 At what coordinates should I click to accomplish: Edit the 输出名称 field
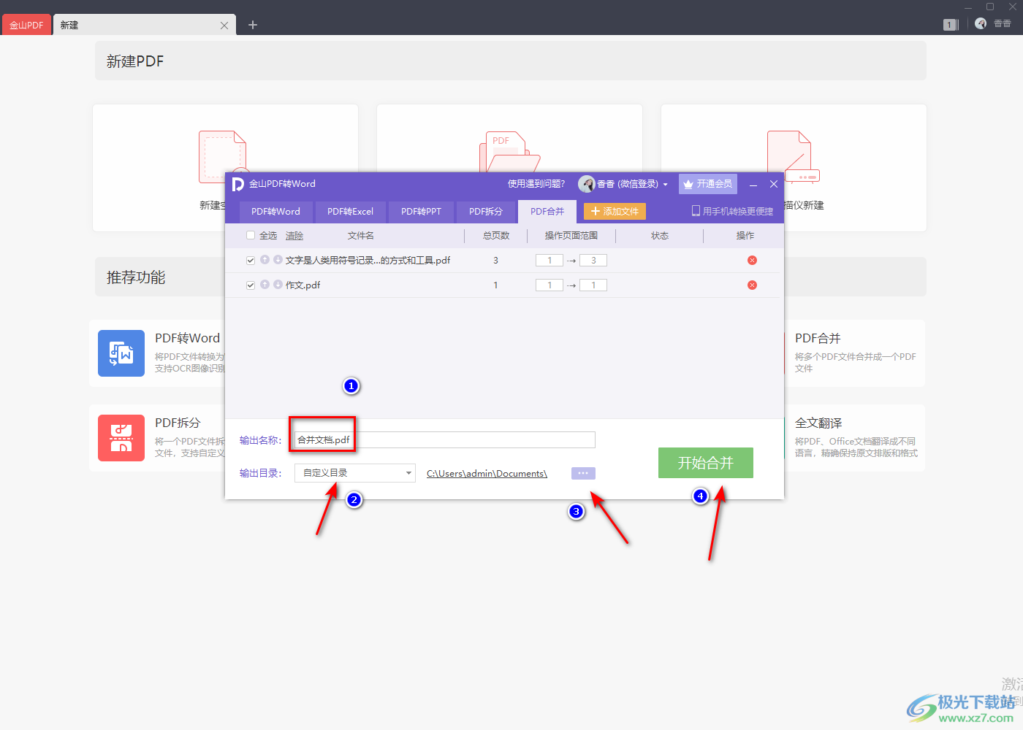coord(445,439)
